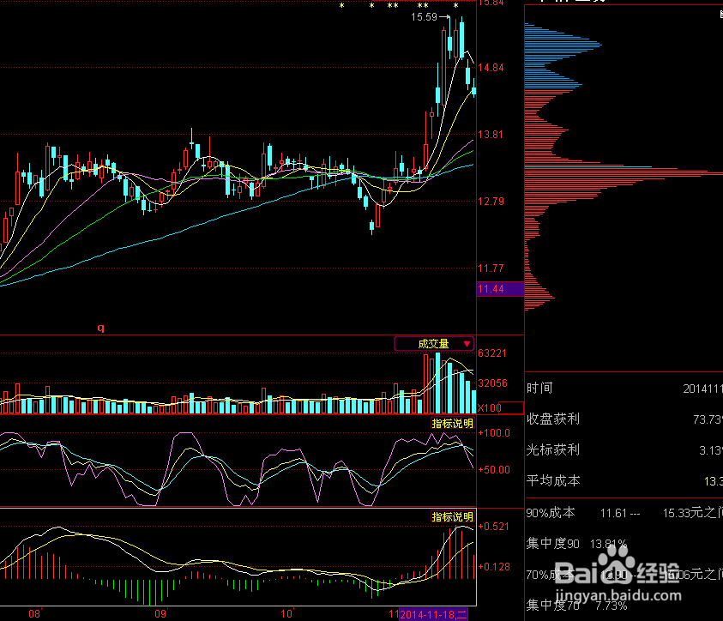Click the 63221 volume scale value

[x=492, y=353]
